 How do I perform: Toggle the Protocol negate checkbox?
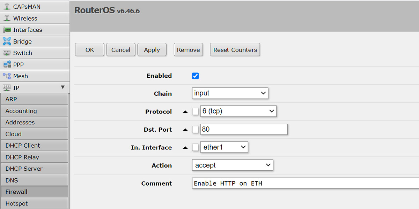[195, 111]
